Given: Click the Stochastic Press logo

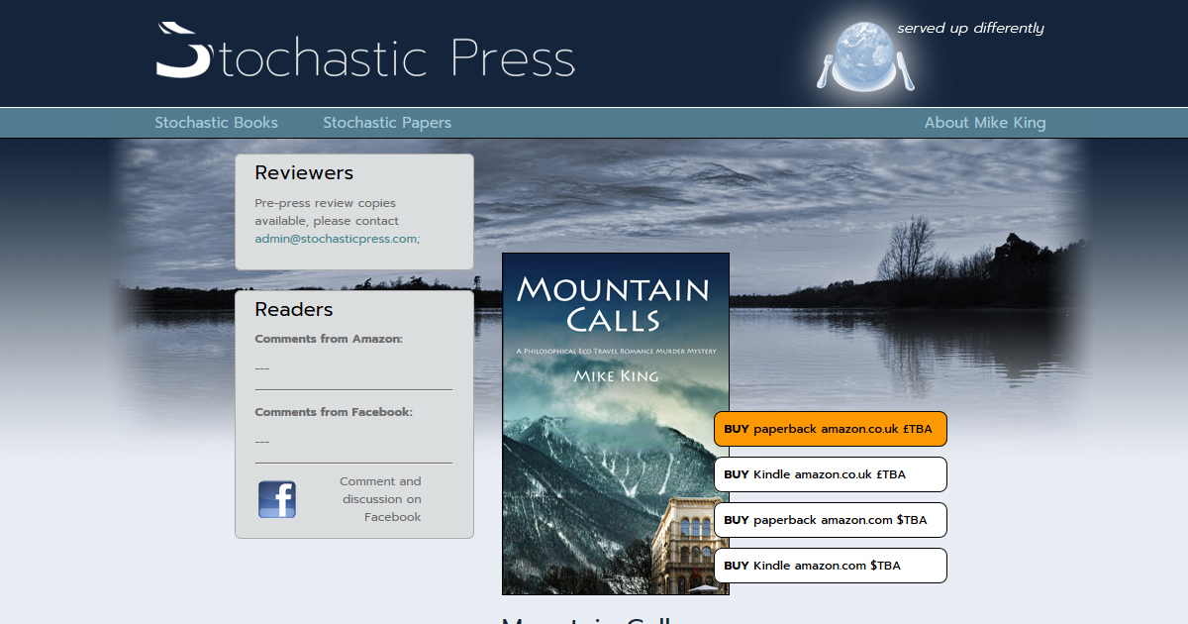Looking at the screenshot, I should [x=365, y=52].
